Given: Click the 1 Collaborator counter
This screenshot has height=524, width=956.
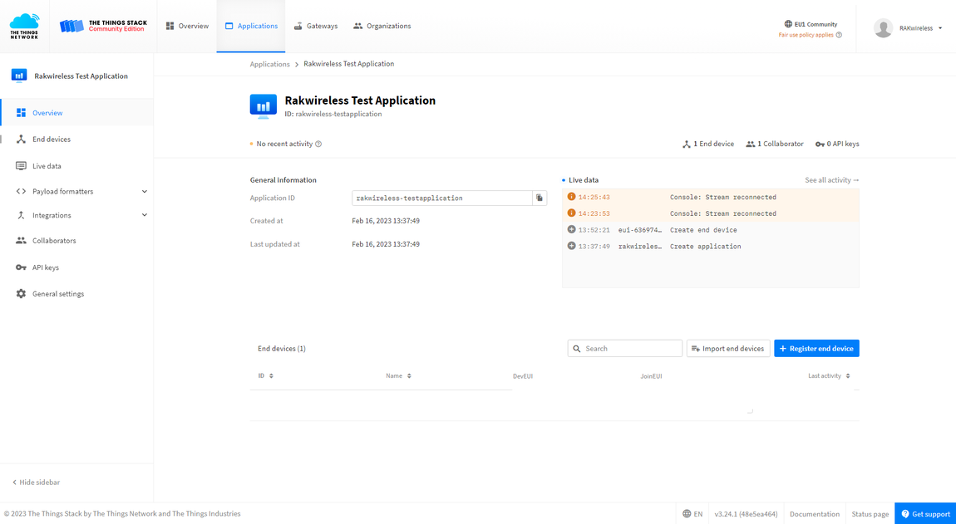Looking at the screenshot, I should pos(774,144).
